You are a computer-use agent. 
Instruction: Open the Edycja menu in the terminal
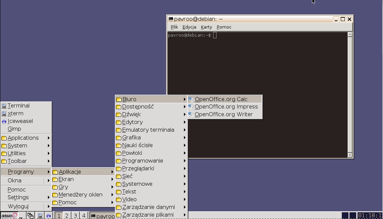189,27
